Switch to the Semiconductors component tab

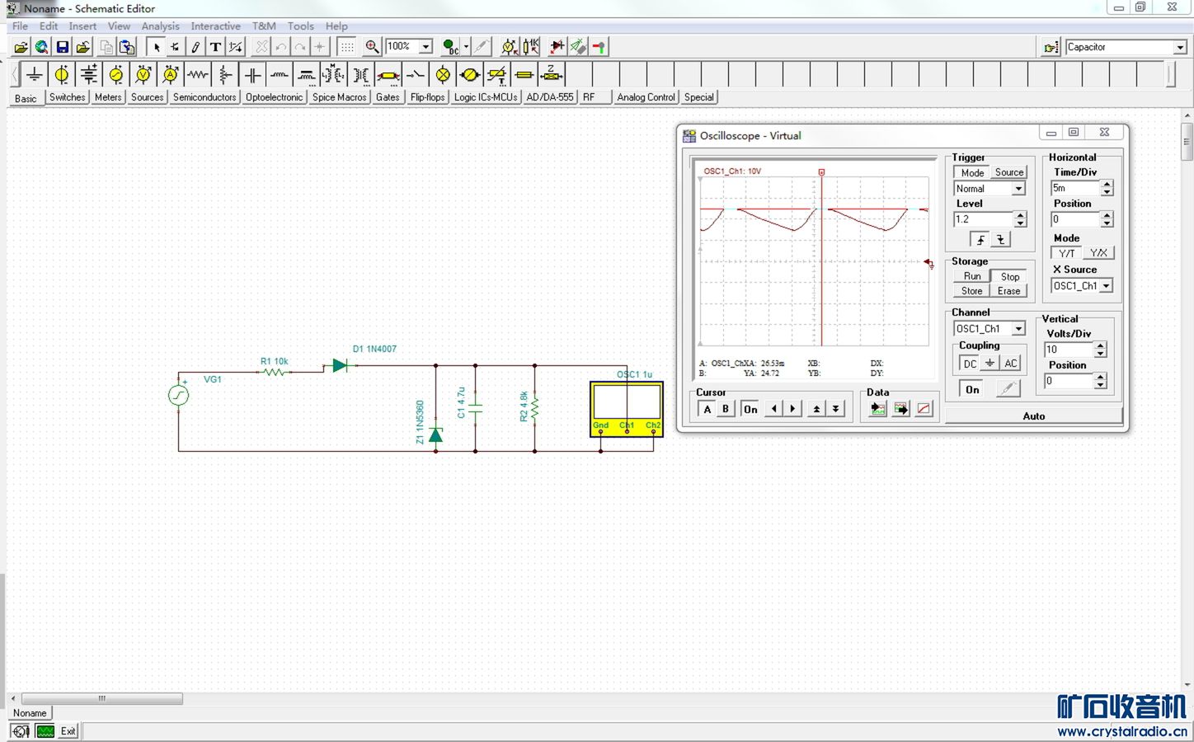tap(204, 97)
